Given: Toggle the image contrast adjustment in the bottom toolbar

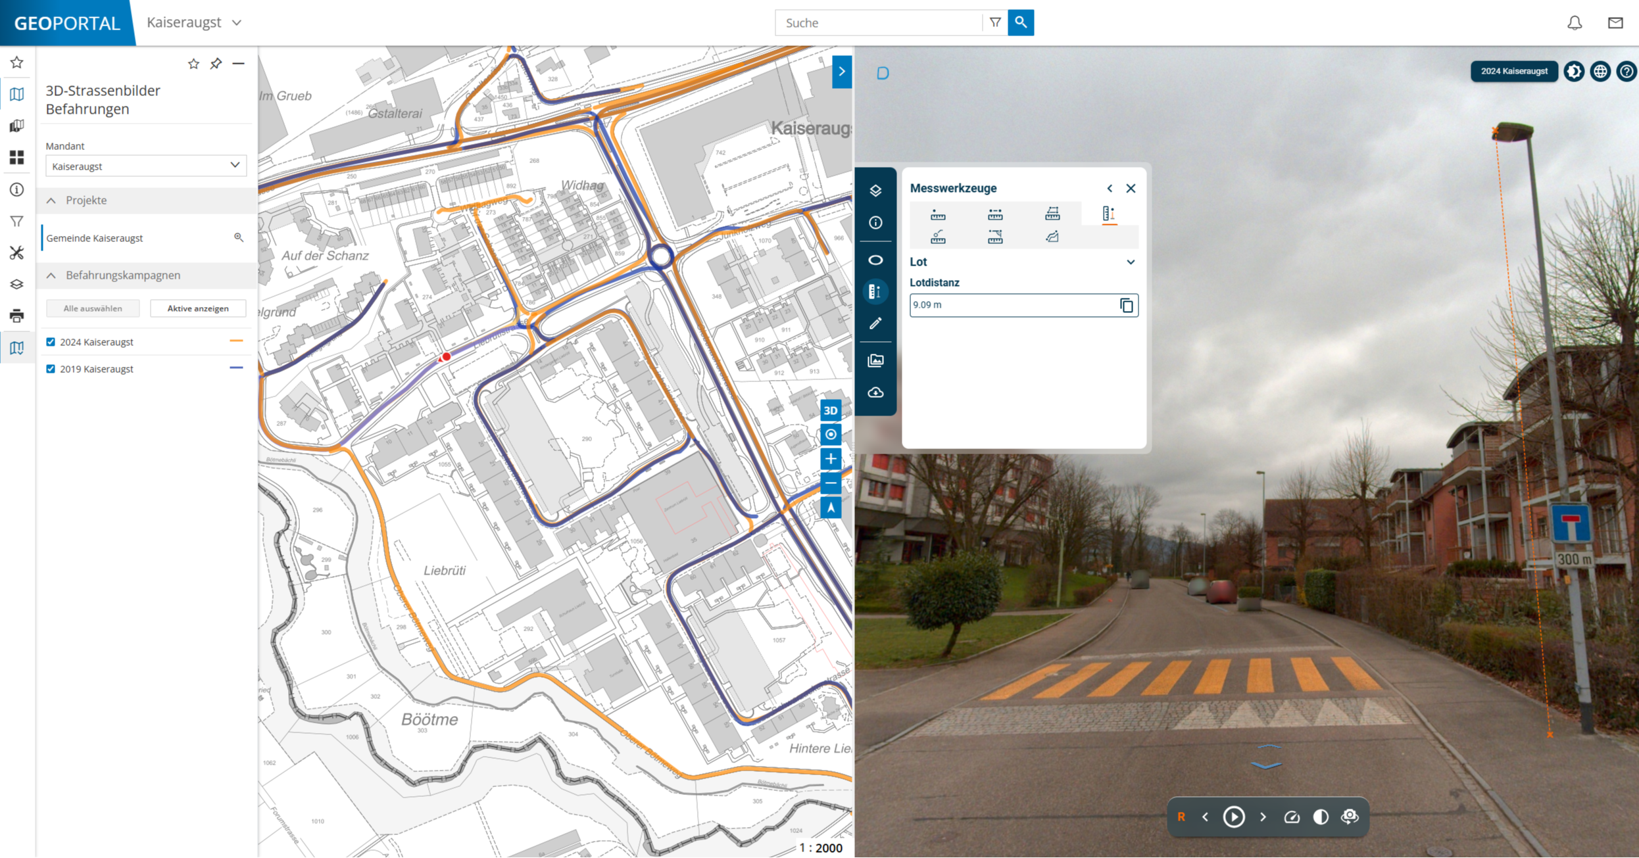Looking at the screenshot, I should [1321, 817].
